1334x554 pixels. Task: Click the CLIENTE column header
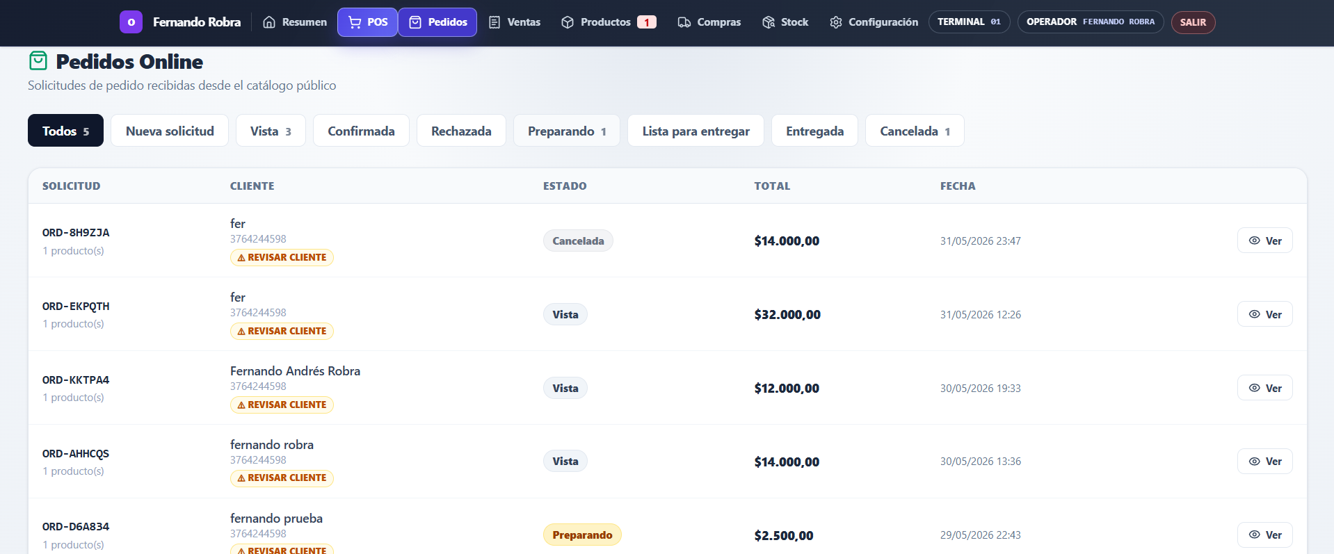[252, 186]
